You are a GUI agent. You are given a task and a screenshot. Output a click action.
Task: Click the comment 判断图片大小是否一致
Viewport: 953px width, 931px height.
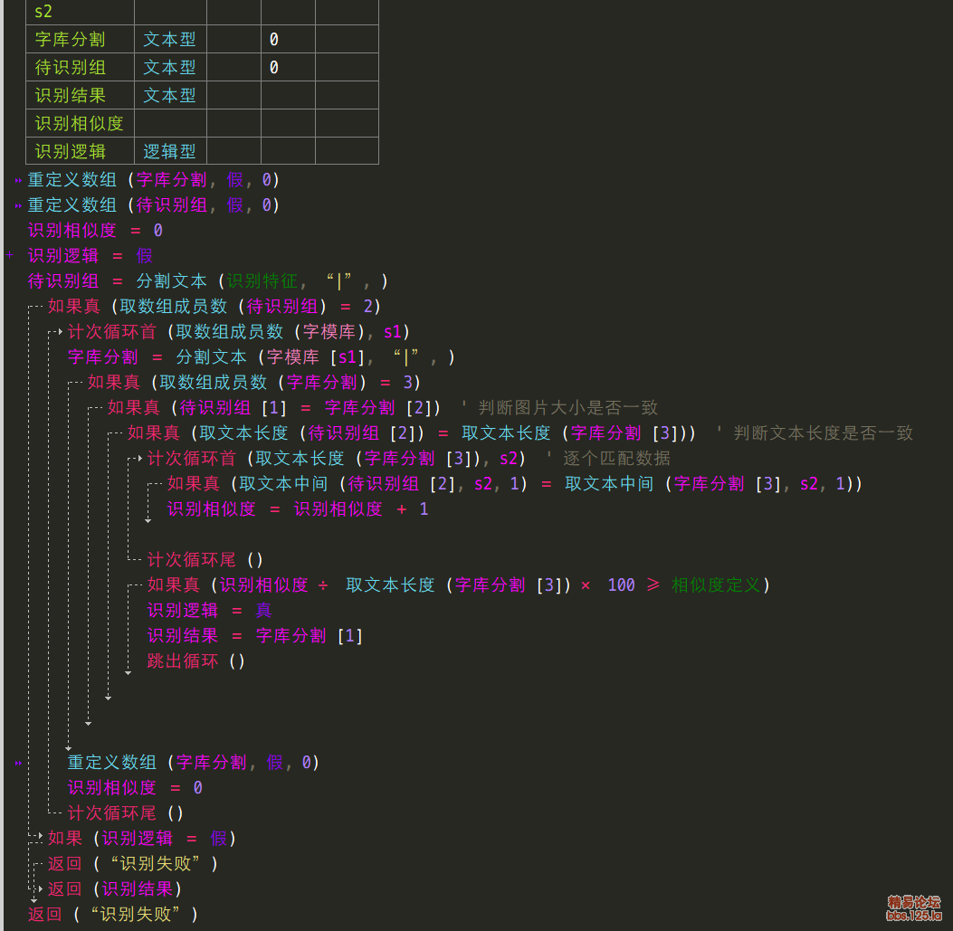[x=567, y=408]
